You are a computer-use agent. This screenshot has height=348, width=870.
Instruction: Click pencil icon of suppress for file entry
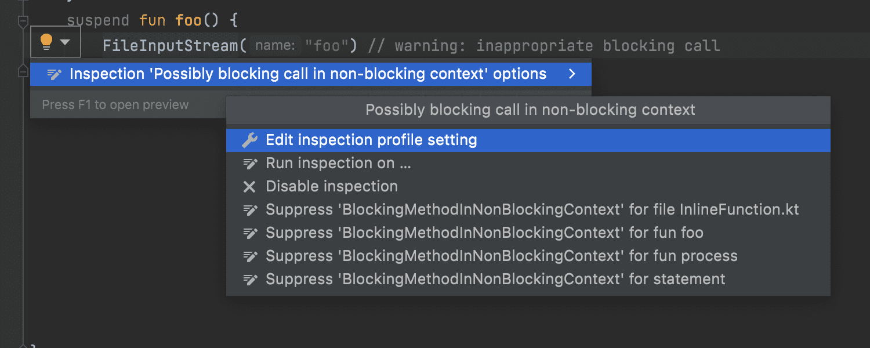coord(250,210)
